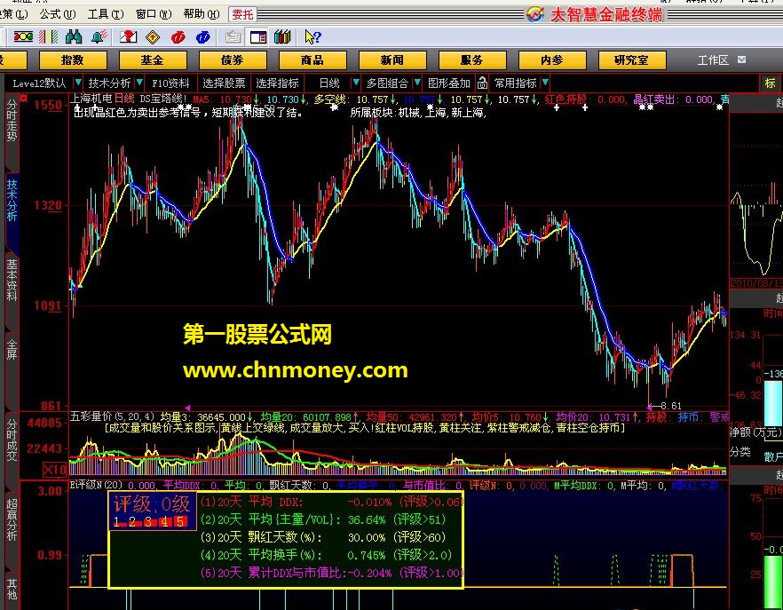Click the 基金 yellow button
This screenshot has width=783, height=610.
[x=153, y=60]
